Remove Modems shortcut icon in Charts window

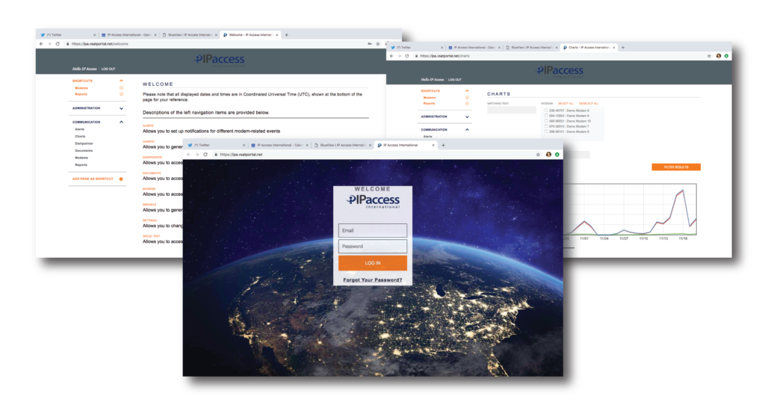pos(467,98)
